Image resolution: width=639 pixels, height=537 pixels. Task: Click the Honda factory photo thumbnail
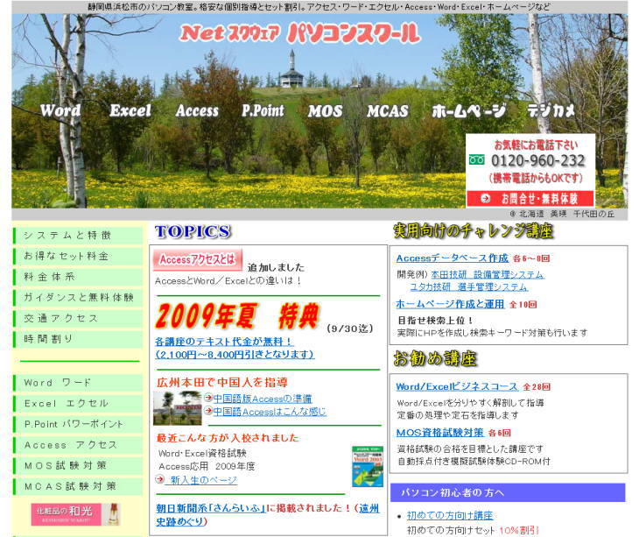pos(178,407)
